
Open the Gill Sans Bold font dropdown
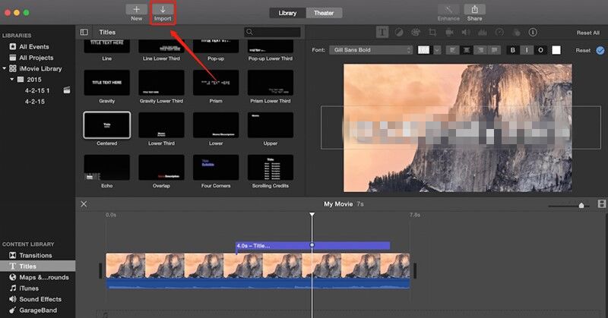click(x=372, y=50)
